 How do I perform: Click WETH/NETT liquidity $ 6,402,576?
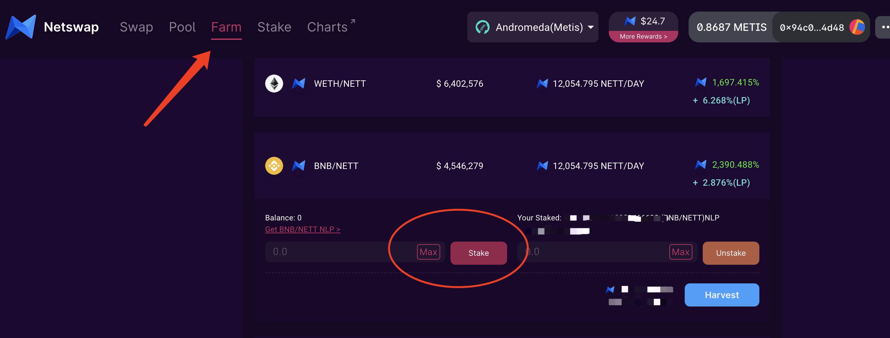tap(459, 84)
